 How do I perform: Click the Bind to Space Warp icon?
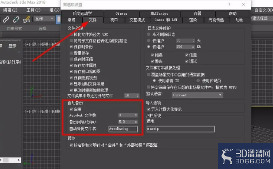point(26,19)
